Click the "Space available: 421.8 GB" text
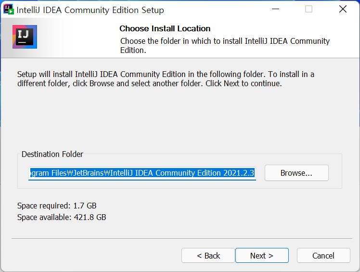 [x=62, y=217]
